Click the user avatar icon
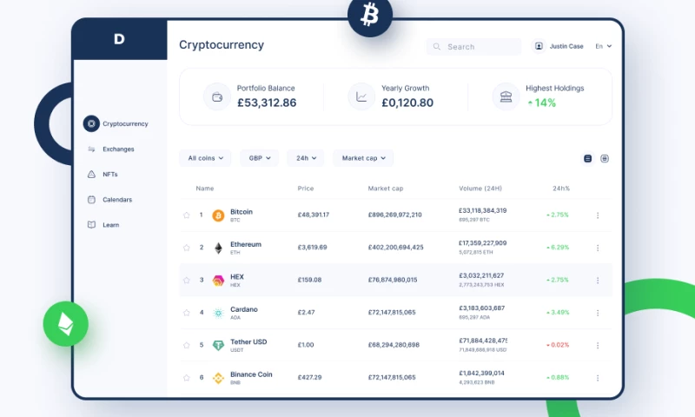The image size is (695, 417). 539,46
